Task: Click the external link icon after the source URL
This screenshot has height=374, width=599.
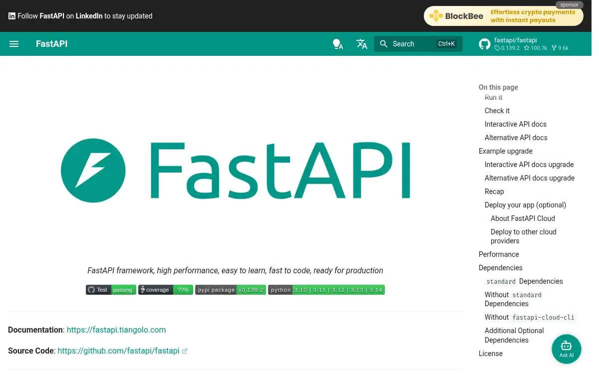Action: (x=185, y=351)
